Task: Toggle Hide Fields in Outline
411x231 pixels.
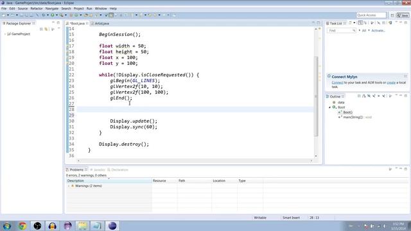Action: (x=369, y=96)
